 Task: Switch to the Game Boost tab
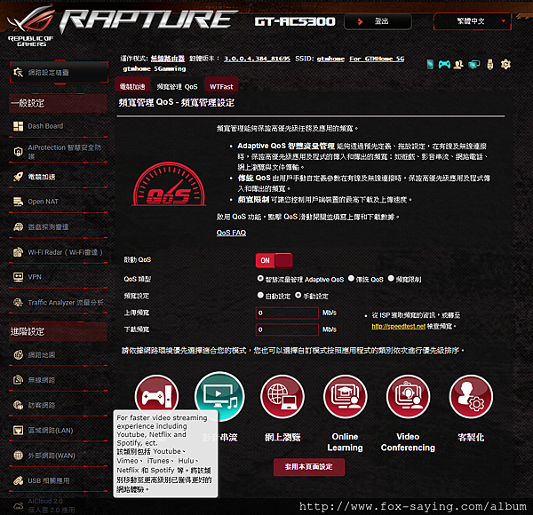coord(132,86)
